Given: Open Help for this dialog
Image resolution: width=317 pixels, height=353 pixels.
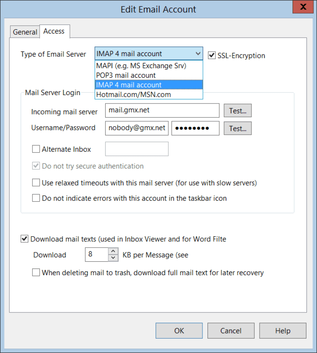Looking at the screenshot, I should coord(283,331).
